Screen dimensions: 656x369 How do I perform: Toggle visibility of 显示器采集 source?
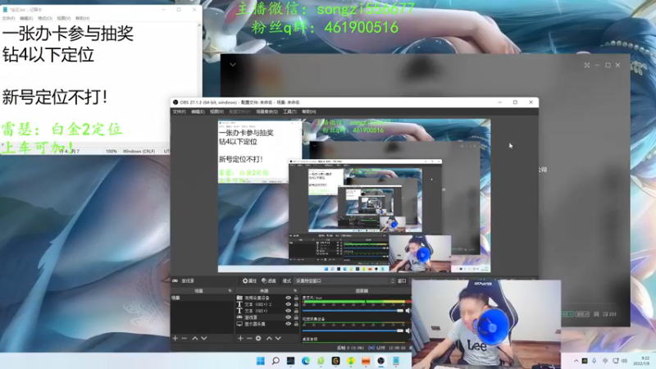[288, 324]
